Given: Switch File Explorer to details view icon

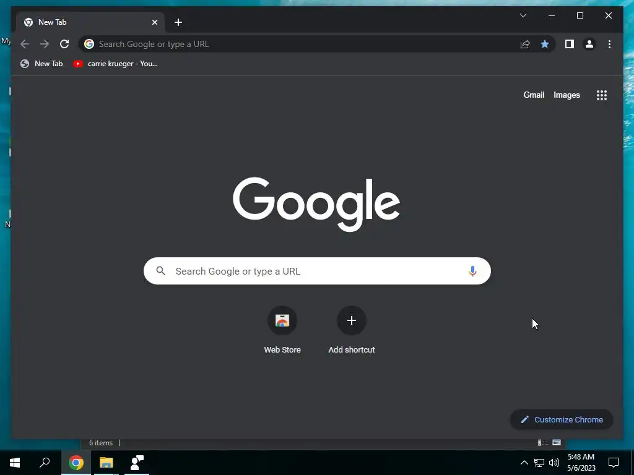Looking at the screenshot, I should tap(542, 443).
